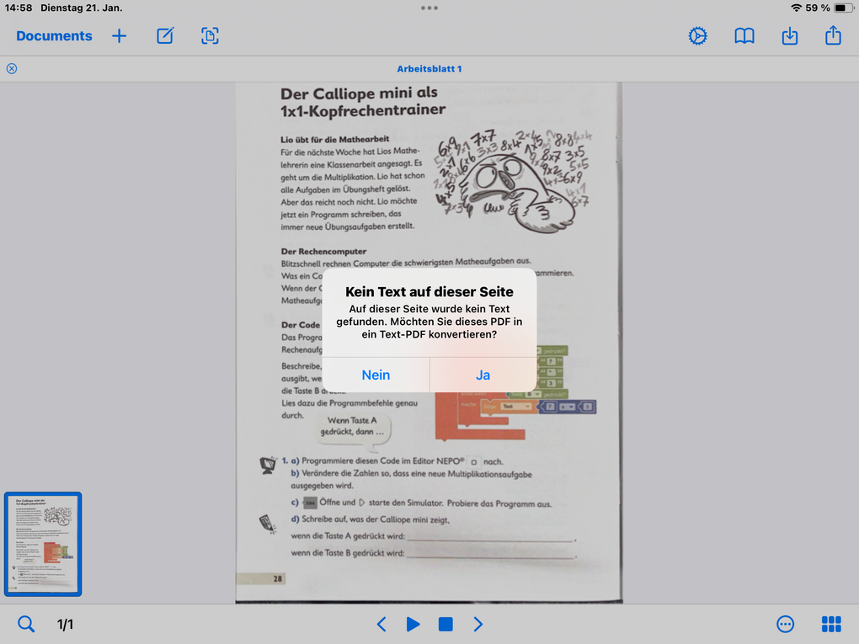Tap the plus icon to add document
The width and height of the screenshot is (859, 644).
pos(119,36)
